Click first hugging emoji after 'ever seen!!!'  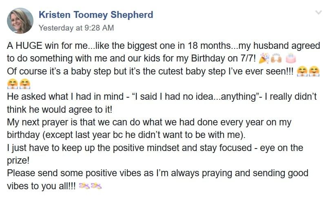(302, 71)
